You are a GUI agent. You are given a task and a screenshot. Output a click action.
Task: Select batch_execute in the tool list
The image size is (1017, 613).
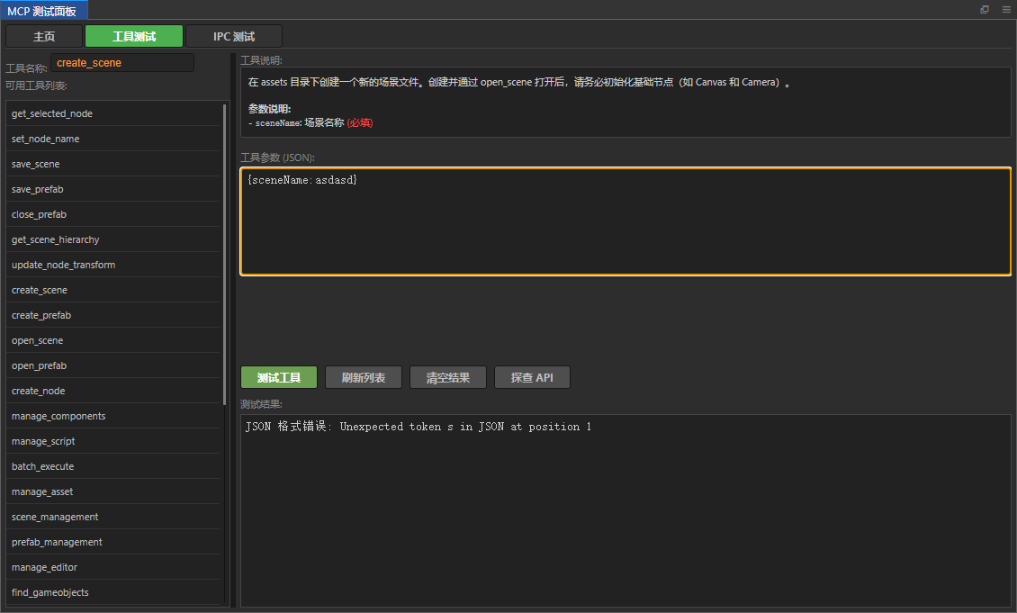[112, 466]
